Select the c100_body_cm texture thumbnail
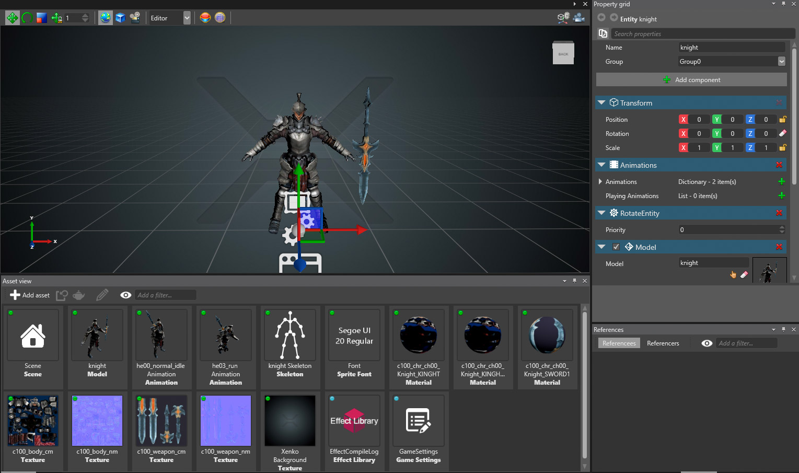 pyautogui.click(x=33, y=421)
